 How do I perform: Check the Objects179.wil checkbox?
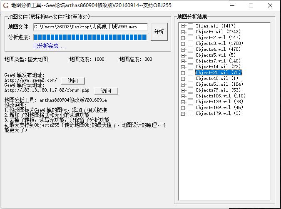tap(190, 114)
